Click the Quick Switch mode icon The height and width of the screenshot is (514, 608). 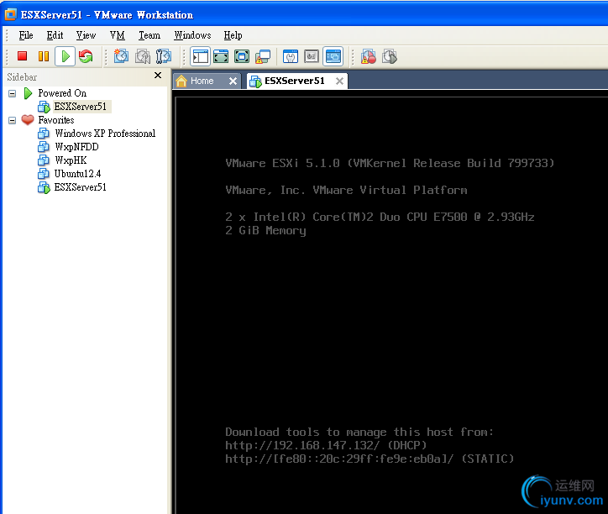tap(242, 56)
